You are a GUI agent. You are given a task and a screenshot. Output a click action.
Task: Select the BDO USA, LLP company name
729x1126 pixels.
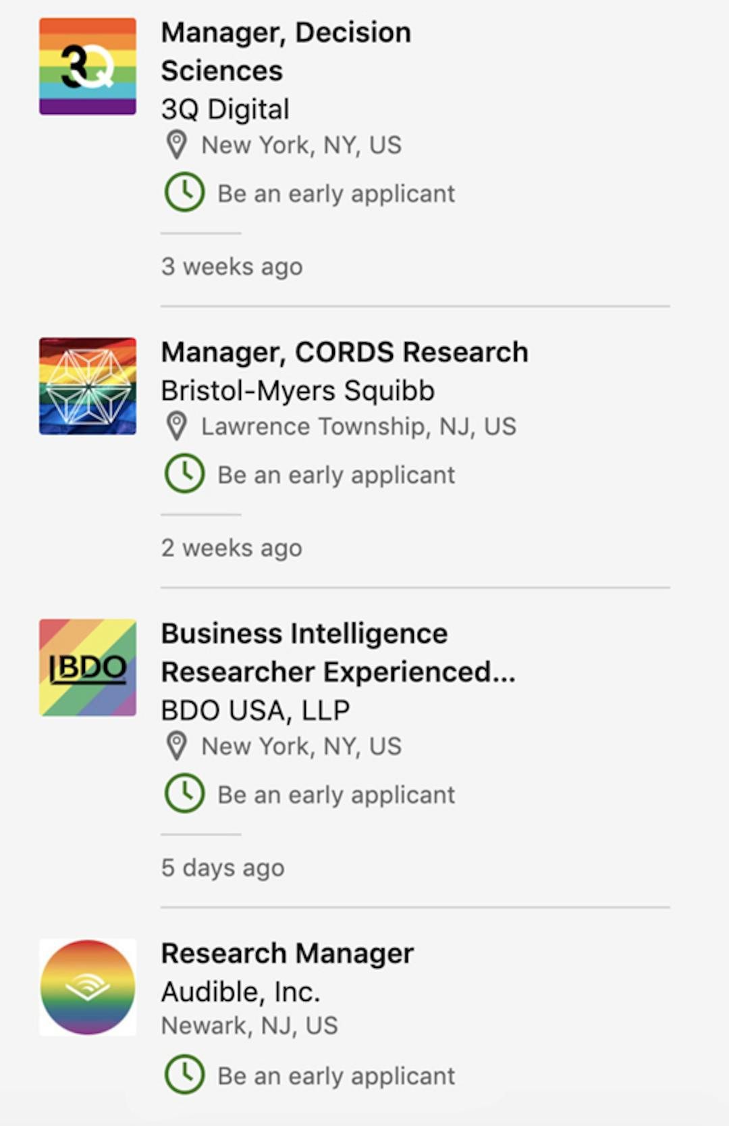pyautogui.click(x=255, y=710)
